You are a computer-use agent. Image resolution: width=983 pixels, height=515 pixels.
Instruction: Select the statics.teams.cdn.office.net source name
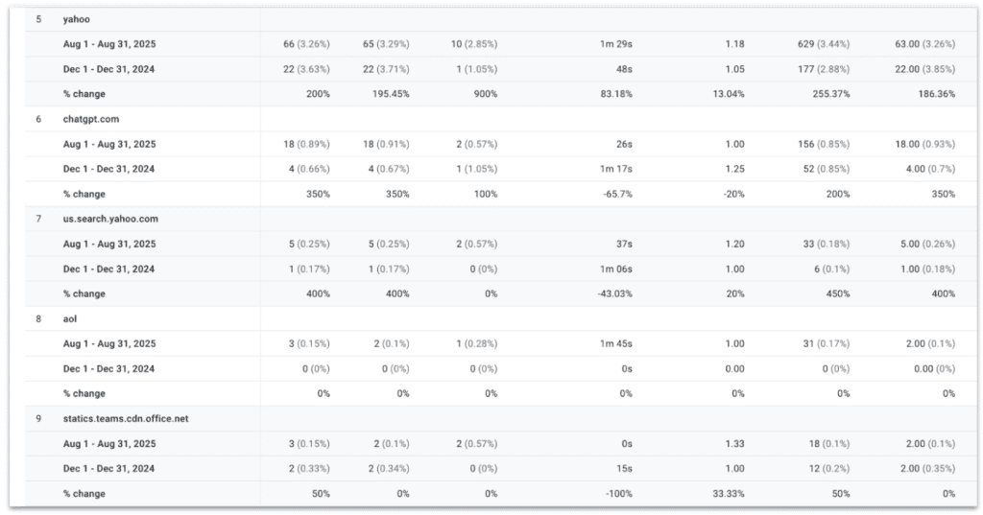click(x=128, y=418)
